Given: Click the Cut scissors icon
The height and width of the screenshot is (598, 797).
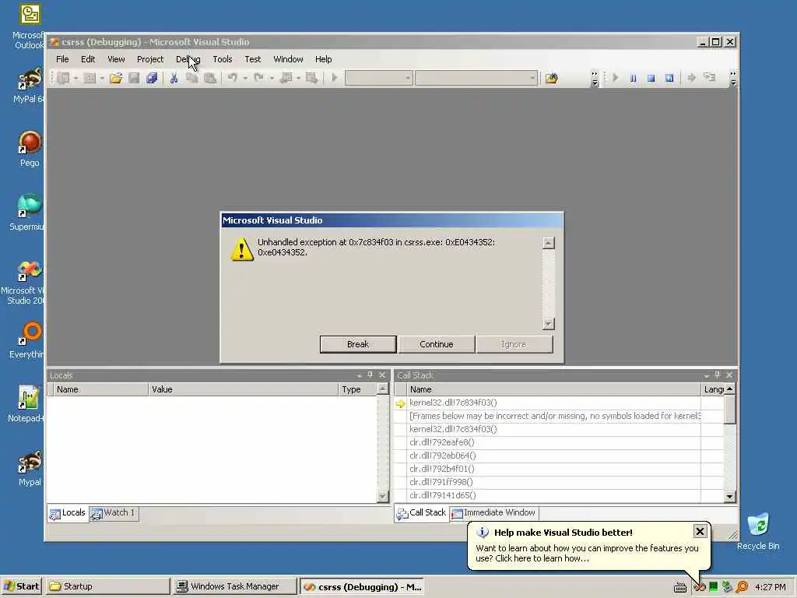Looking at the screenshot, I should pyautogui.click(x=174, y=78).
